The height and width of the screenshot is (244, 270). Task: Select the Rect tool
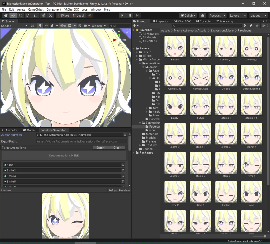coord(36,16)
